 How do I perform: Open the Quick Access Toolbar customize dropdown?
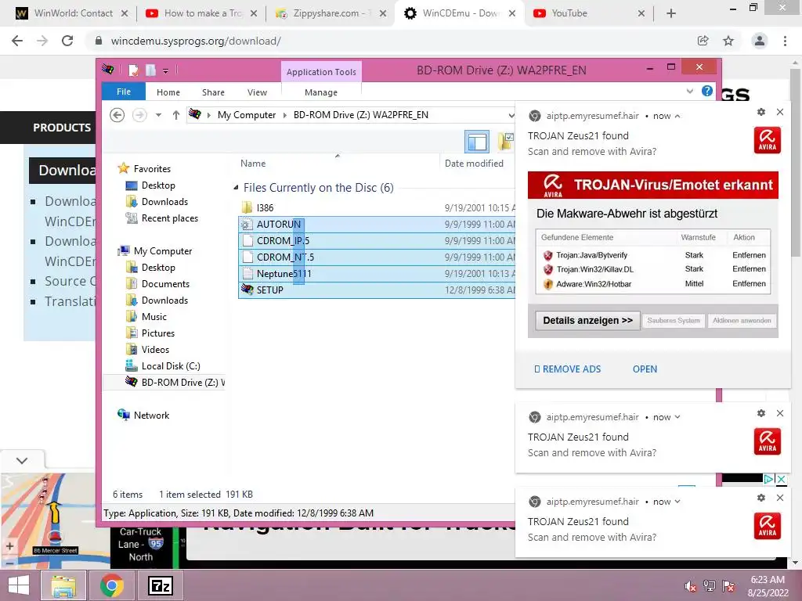(166, 70)
